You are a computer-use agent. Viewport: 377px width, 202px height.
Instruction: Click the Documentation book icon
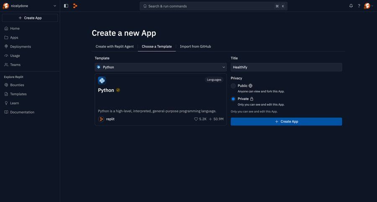point(6,112)
